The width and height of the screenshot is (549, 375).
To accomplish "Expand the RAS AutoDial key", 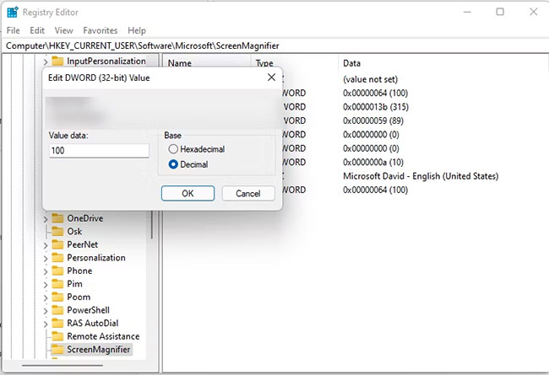I will (46, 324).
